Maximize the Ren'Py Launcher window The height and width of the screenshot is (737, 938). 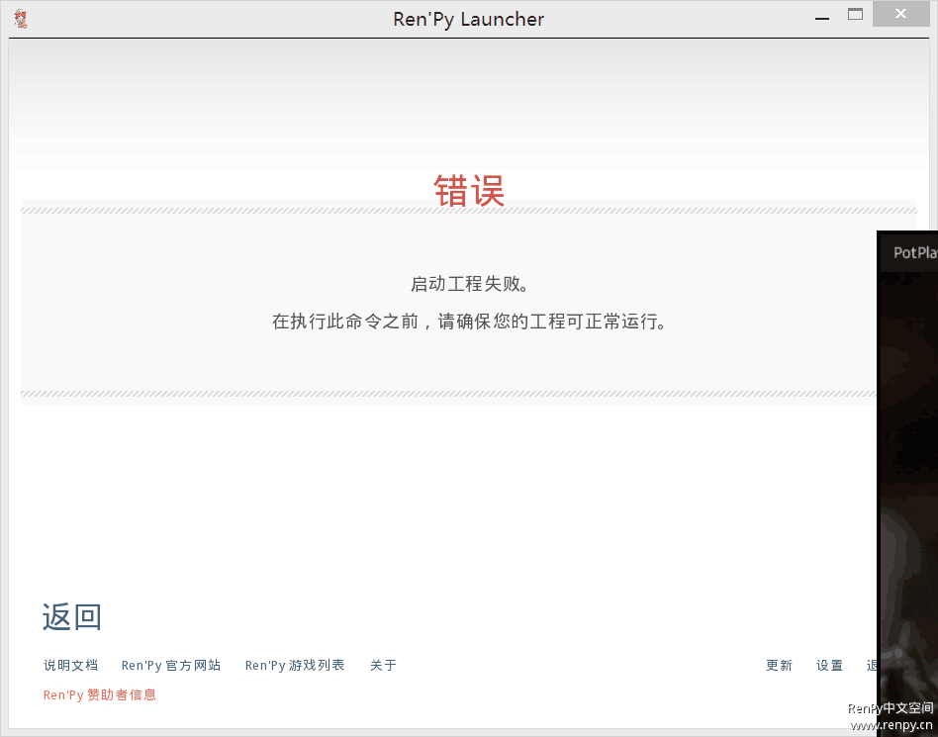click(856, 15)
